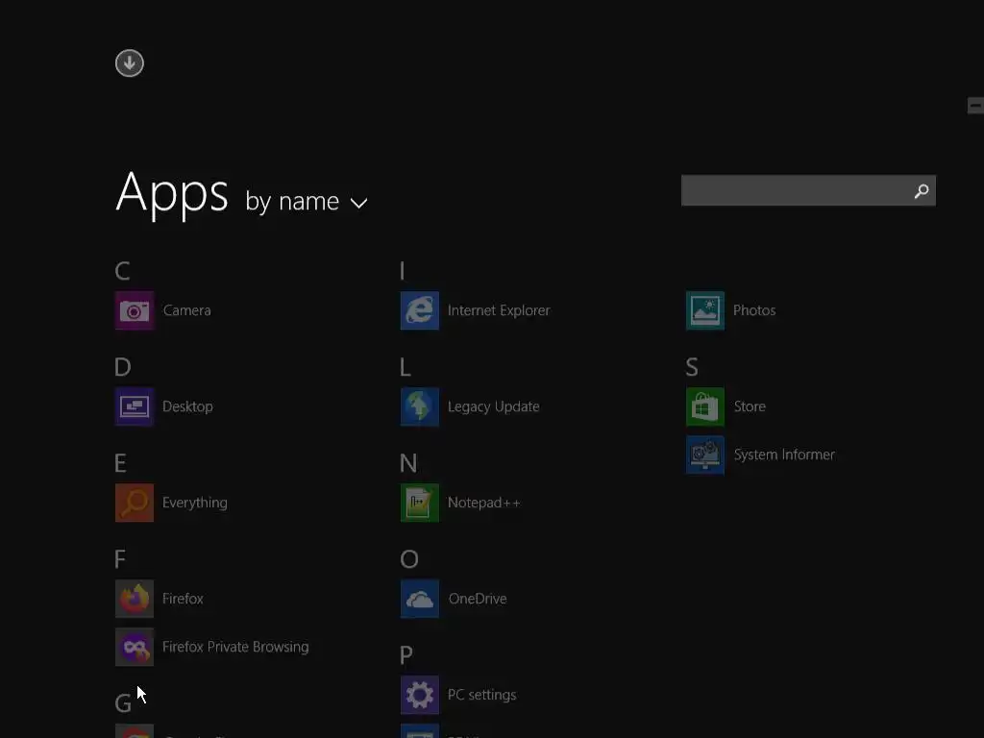The image size is (984, 738).
Task: Open the OneDrive cloud icon
Action: (420, 599)
